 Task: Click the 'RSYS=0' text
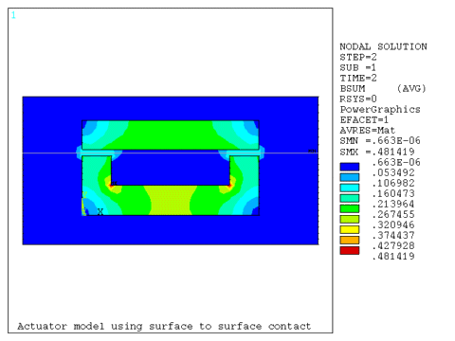(x=358, y=99)
